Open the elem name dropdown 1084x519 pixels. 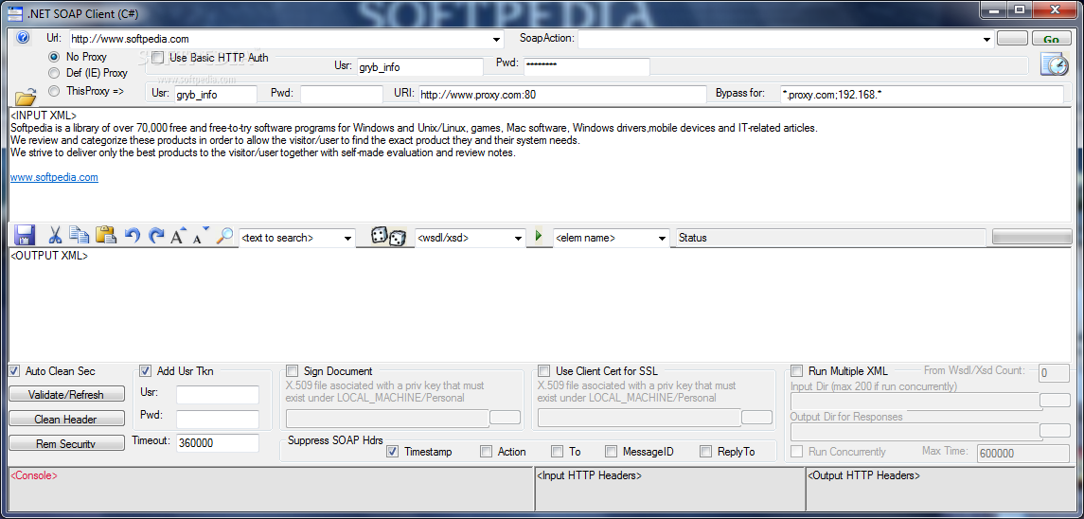tap(663, 238)
